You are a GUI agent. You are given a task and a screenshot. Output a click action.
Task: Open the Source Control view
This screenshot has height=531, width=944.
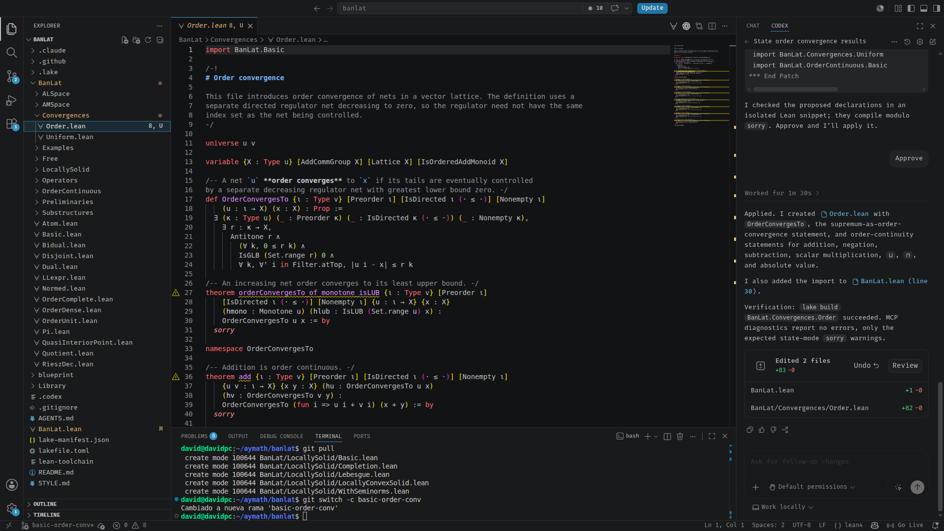pyautogui.click(x=12, y=76)
